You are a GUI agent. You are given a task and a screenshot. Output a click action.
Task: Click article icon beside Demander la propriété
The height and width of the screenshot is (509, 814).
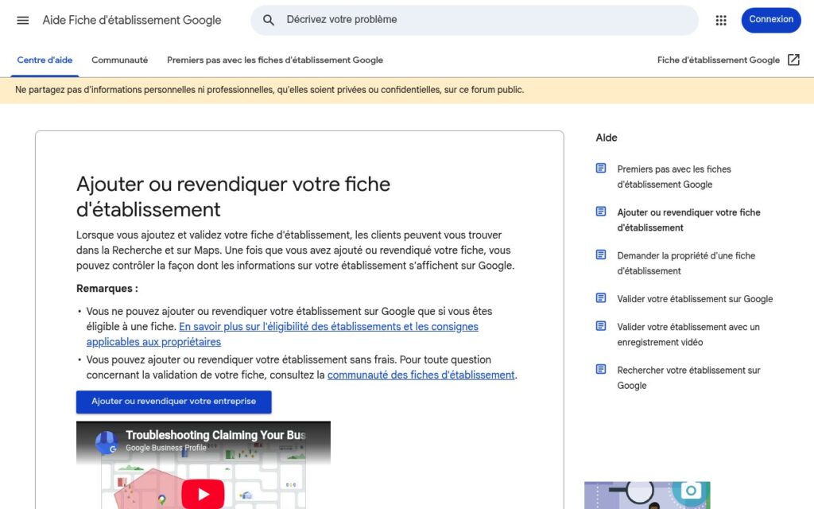(x=601, y=254)
